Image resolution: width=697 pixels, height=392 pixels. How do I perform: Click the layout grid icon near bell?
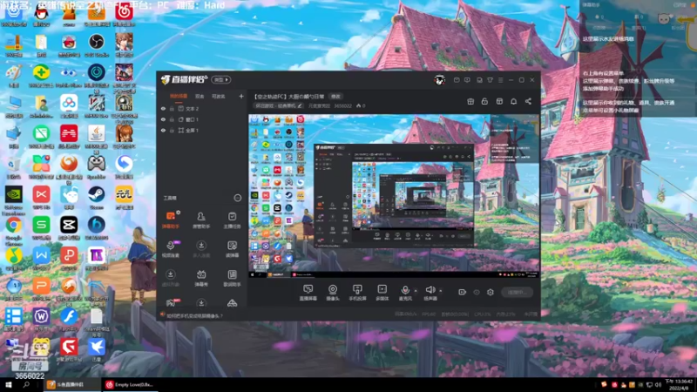tap(499, 101)
